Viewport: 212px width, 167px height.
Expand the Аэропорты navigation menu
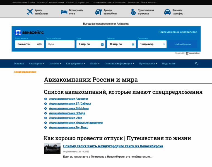click(36, 63)
